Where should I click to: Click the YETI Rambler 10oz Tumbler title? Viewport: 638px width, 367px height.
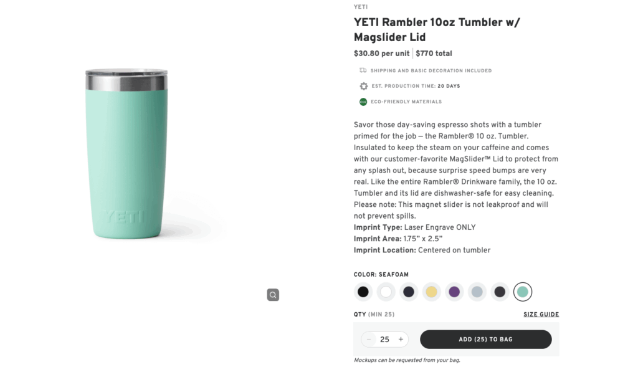click(x=436, y=30)
